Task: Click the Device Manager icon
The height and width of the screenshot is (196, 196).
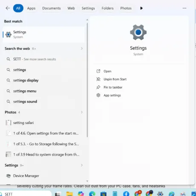Action: point(9,176)
